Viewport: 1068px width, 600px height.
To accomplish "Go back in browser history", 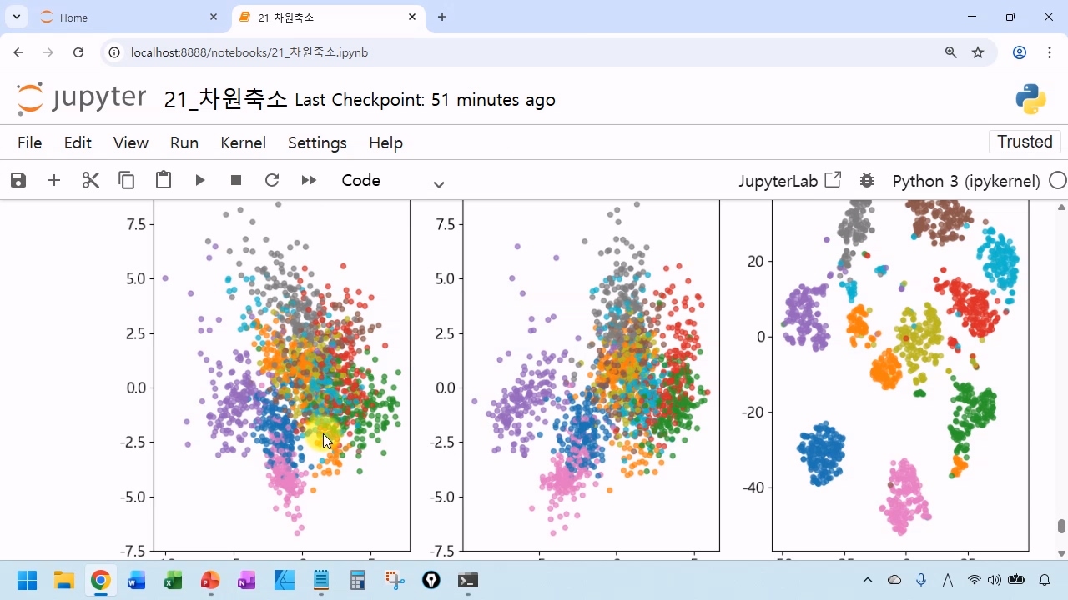I will [18, 52].
